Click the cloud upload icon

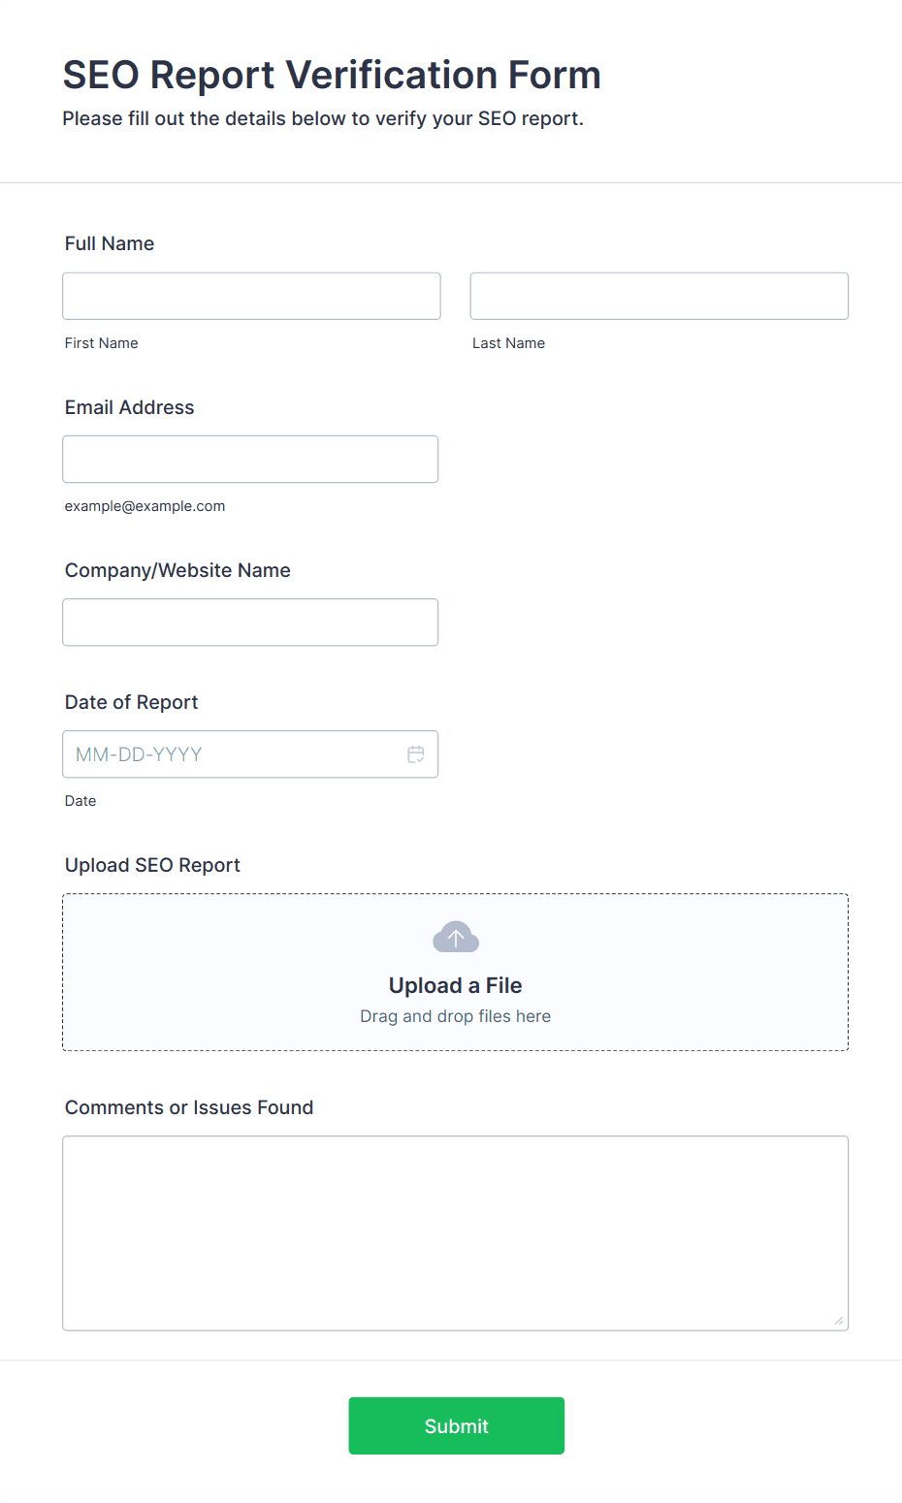(x=456, y=938)
